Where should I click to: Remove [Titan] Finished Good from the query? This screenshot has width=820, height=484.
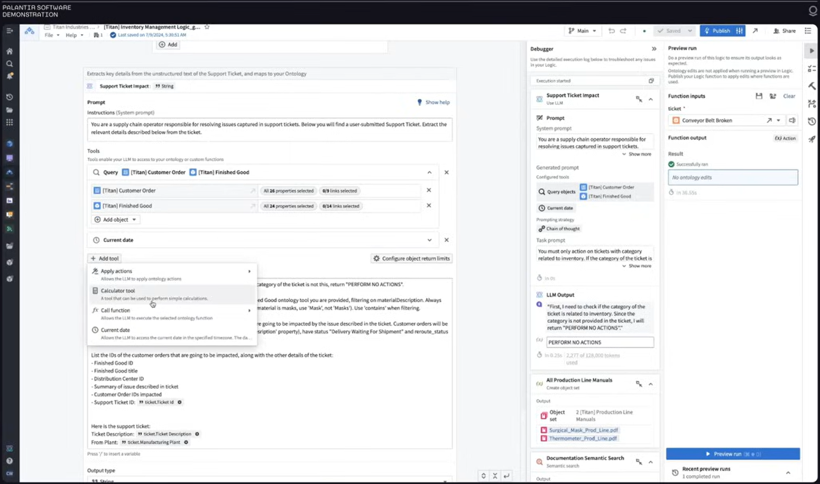(x=429, y=205)
